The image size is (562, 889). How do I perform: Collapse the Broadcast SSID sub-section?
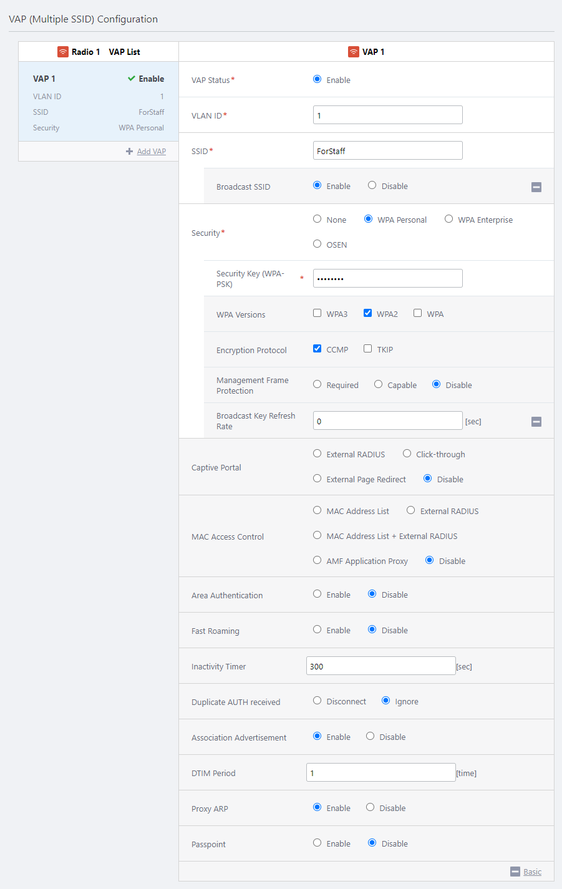pos(536,187)
